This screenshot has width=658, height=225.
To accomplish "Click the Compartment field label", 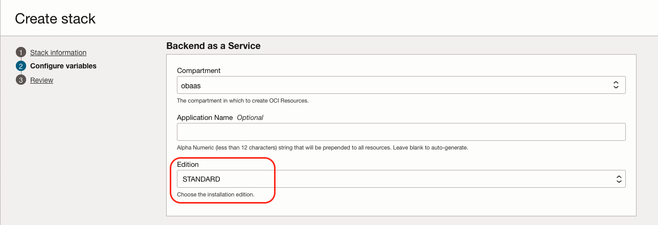I will tap(199, 70).
